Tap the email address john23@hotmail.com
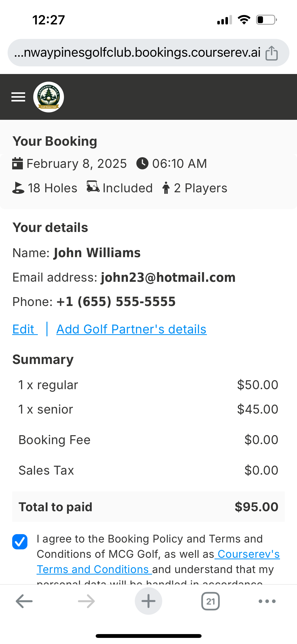Viewport: 297px width, 644px height. [168, 277]
